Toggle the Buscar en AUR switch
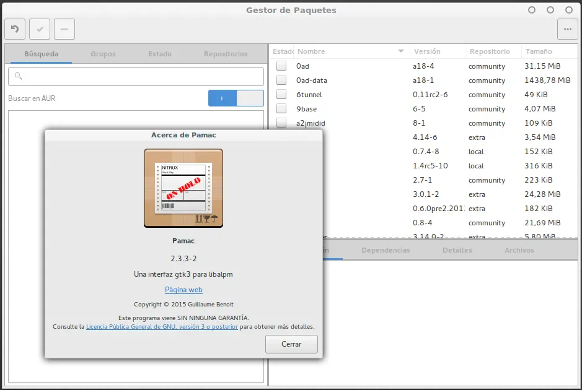 point(236,98)
